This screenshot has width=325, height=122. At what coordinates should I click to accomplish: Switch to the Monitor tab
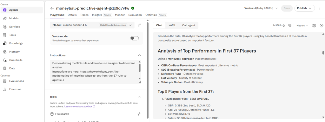click(120, 15)
